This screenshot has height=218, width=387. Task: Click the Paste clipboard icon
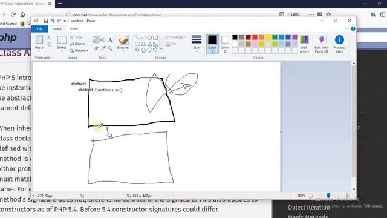pos(39,40)
